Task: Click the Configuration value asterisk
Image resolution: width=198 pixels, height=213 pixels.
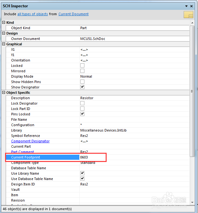Action: coord(134,125)
